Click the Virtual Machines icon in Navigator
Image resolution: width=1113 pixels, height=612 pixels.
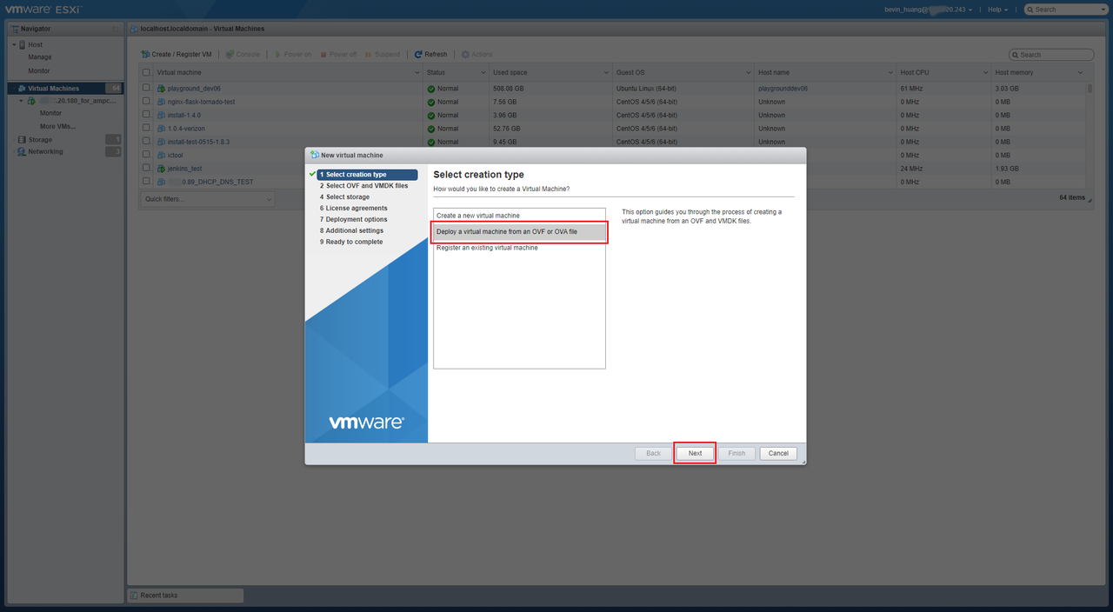pos(22,89)
